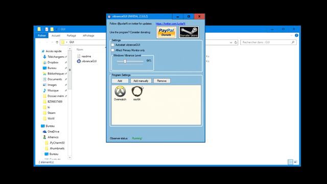Click the new folder icon in Explorer title bar
Viewport: 327px width, 184px height.
[x=52, y=29]
